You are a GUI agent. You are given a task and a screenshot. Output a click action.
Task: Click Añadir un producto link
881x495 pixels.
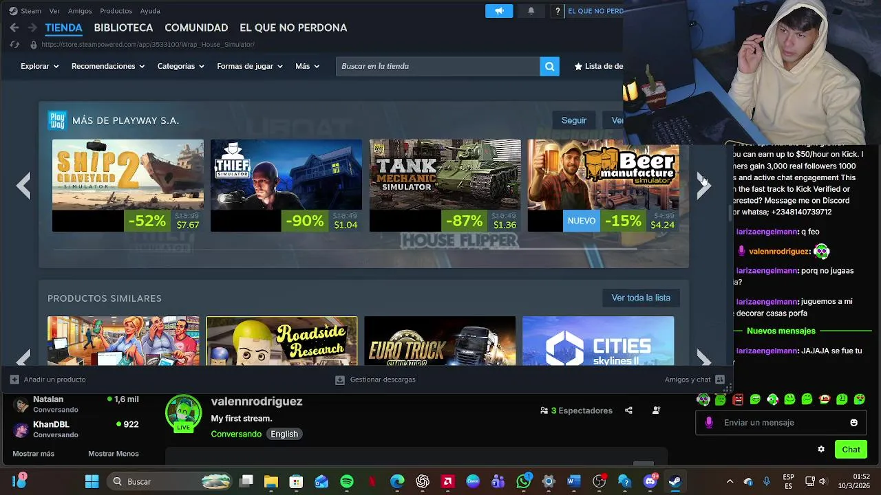pyautogui.click(x=54, y=379)
